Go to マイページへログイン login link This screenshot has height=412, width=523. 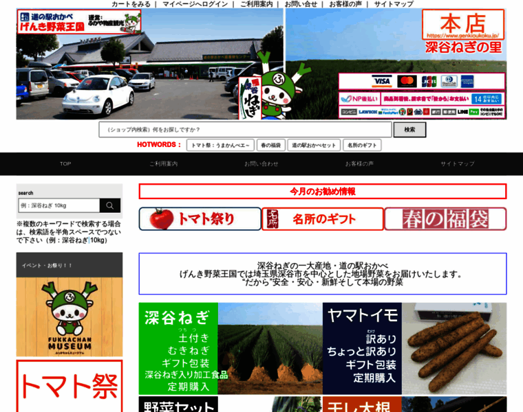click(x=195, y=4)
